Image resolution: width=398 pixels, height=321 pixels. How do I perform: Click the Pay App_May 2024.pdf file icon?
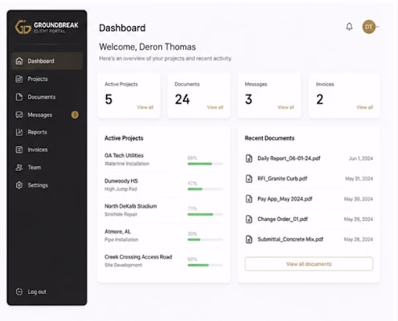point(249,199)
